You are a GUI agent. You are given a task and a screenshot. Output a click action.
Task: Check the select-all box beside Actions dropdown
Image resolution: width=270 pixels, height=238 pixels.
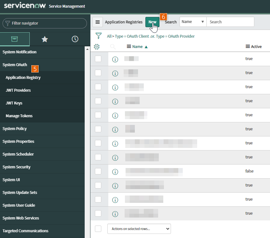98,229
